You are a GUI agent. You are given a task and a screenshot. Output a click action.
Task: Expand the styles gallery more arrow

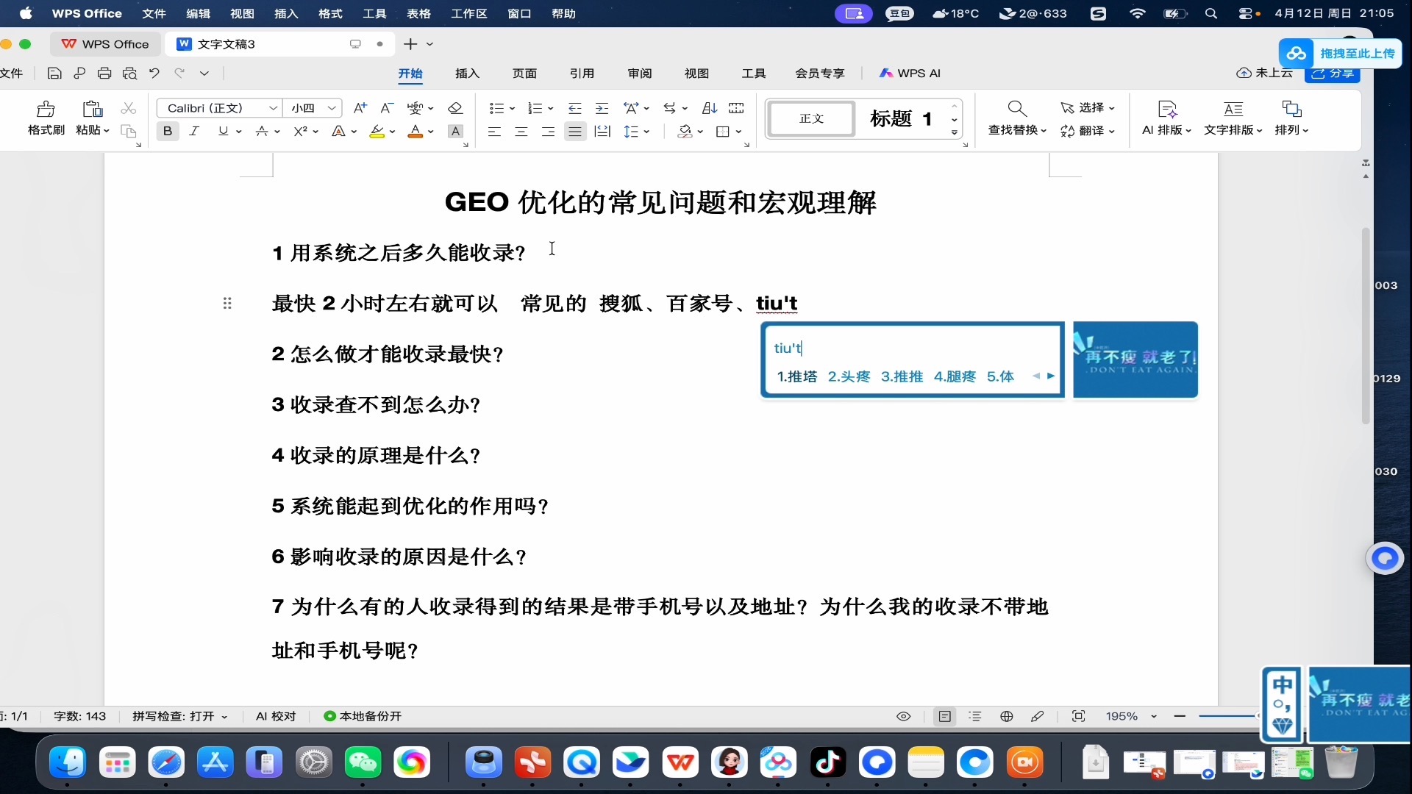955,133
